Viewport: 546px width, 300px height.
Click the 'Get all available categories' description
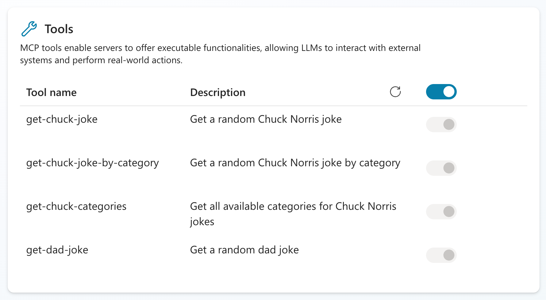293,206
